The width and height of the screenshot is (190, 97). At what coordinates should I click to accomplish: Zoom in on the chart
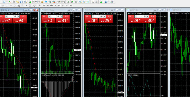point(80,2)
